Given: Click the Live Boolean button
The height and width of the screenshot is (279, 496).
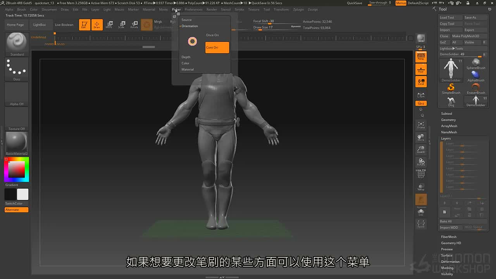Looking at the screenshot, I should pos(64,25).
